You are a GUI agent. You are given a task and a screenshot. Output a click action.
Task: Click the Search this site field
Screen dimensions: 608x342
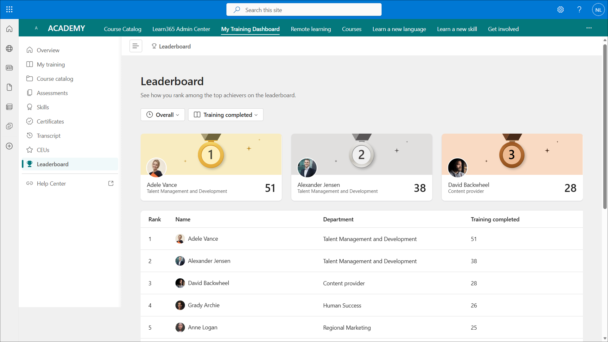pos(304,10)
